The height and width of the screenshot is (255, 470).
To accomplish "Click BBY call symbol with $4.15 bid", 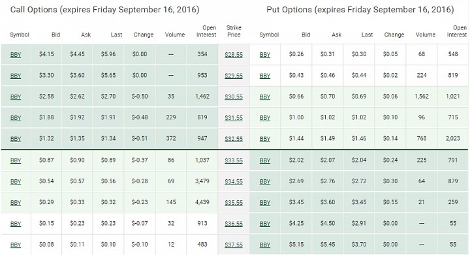I will 16,55.
